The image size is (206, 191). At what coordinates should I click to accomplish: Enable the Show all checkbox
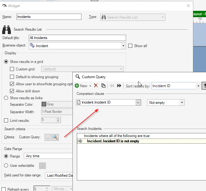click(x=130, y=46)
